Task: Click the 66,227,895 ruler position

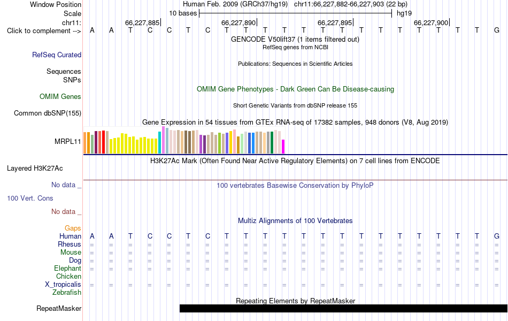Action: 335,22
